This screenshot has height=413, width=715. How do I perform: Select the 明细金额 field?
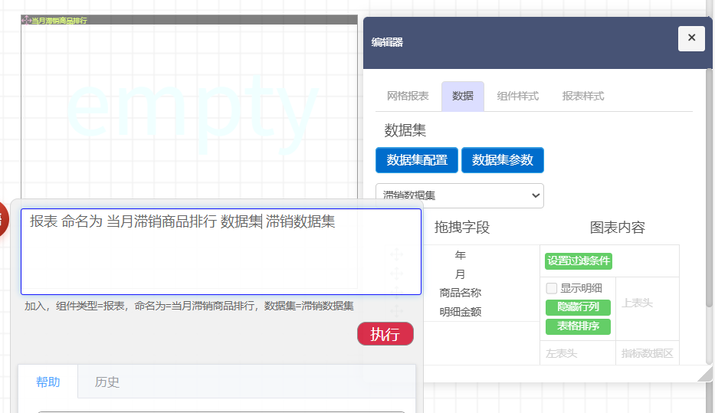click(460, 313)
